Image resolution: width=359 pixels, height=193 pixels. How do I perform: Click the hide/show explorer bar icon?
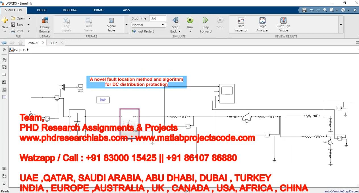coord(4,50)
